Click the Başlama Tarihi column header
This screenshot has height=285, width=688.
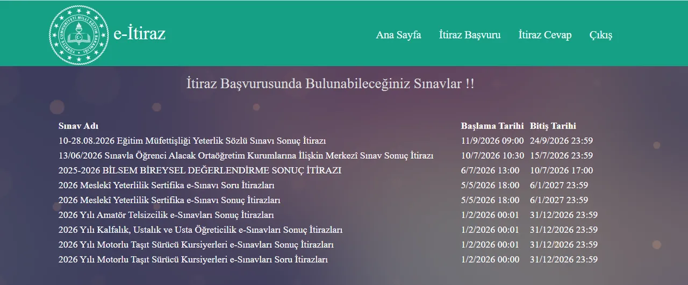click(x=492, y=126)
